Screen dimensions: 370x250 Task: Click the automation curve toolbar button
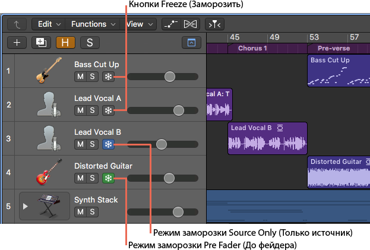pyautogui.click(x=172, y=24)
